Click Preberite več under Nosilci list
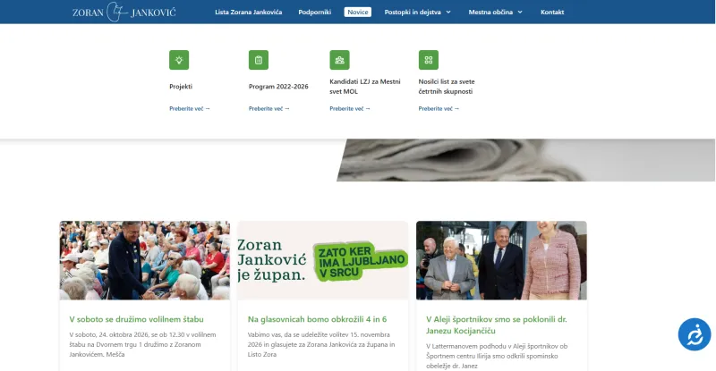Viewport: 716px width, 371px height. click(x=439, y=108)
